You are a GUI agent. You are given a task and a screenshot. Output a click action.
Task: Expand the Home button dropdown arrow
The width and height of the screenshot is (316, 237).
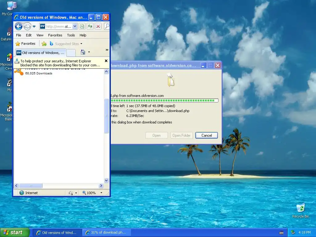click(x=89, y=52)
